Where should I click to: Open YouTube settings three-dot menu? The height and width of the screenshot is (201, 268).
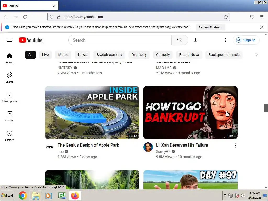pyautogui.click(x=225, y=40)
